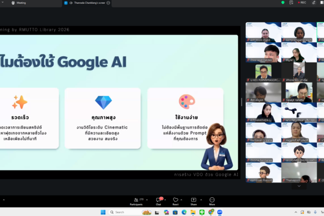Select Nuntawan Sripana's video tile
This screenshot has width=324, height=216.
(x=264, y=132)
